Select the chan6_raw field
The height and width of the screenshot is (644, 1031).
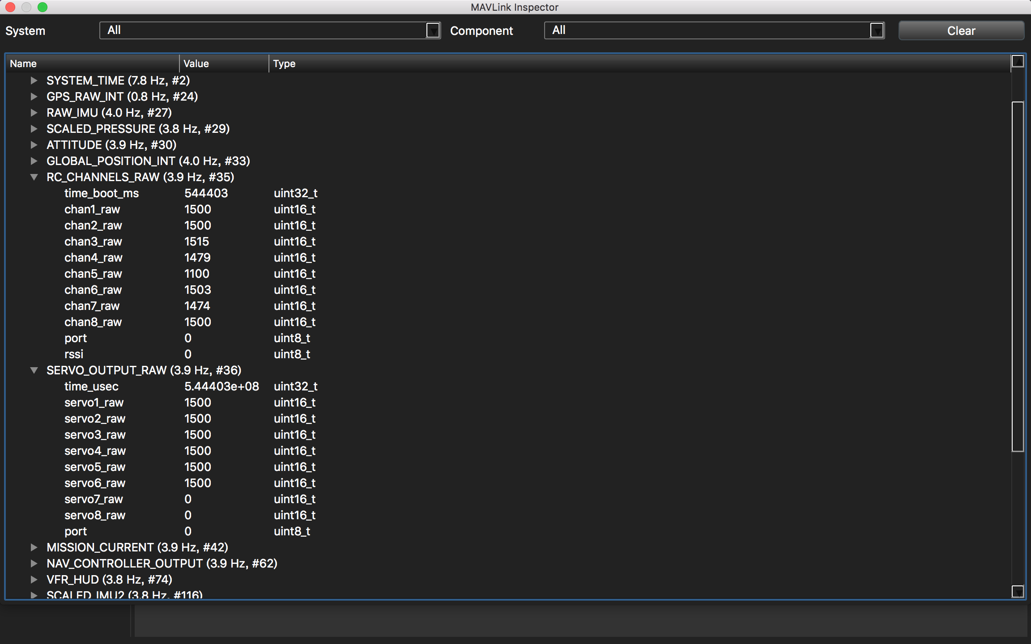pos(93,290)
